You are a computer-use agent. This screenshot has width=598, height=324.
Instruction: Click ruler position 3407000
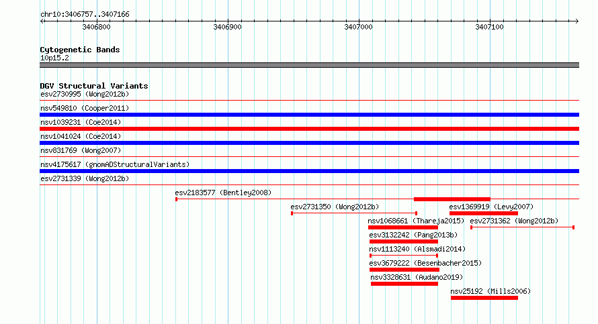point(359,27)
